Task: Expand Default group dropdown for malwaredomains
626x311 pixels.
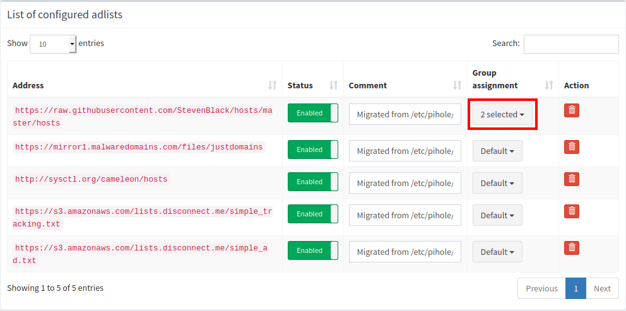Action: tap(497, 151)
